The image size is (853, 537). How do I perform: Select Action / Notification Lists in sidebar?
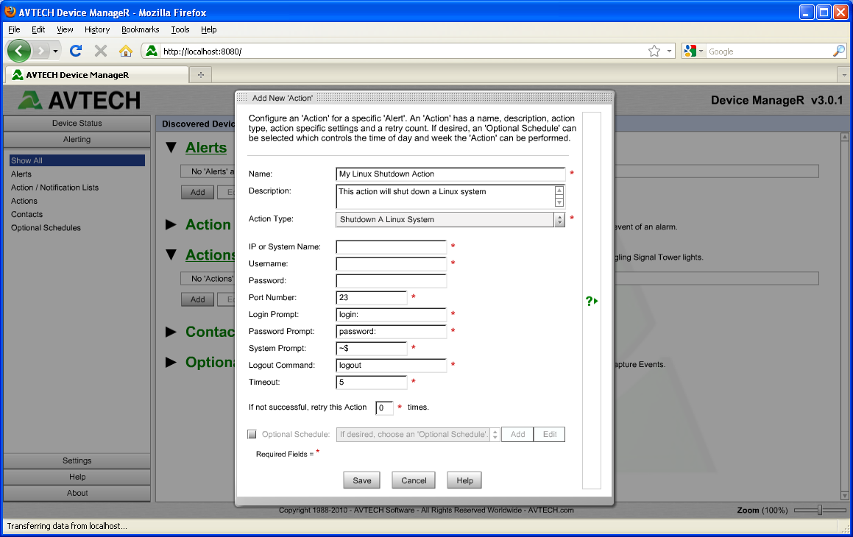55,188
